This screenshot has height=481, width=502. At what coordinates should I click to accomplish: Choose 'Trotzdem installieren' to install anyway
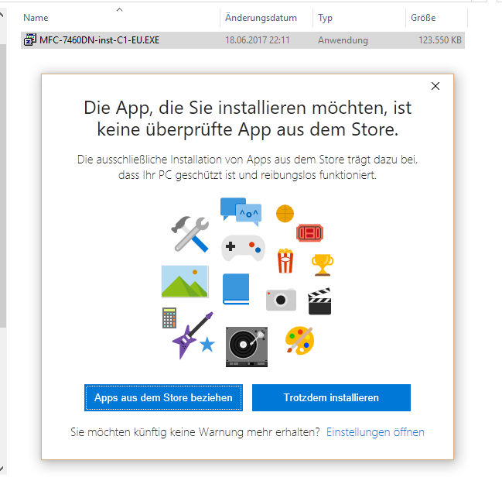click(x=331, y=397)
